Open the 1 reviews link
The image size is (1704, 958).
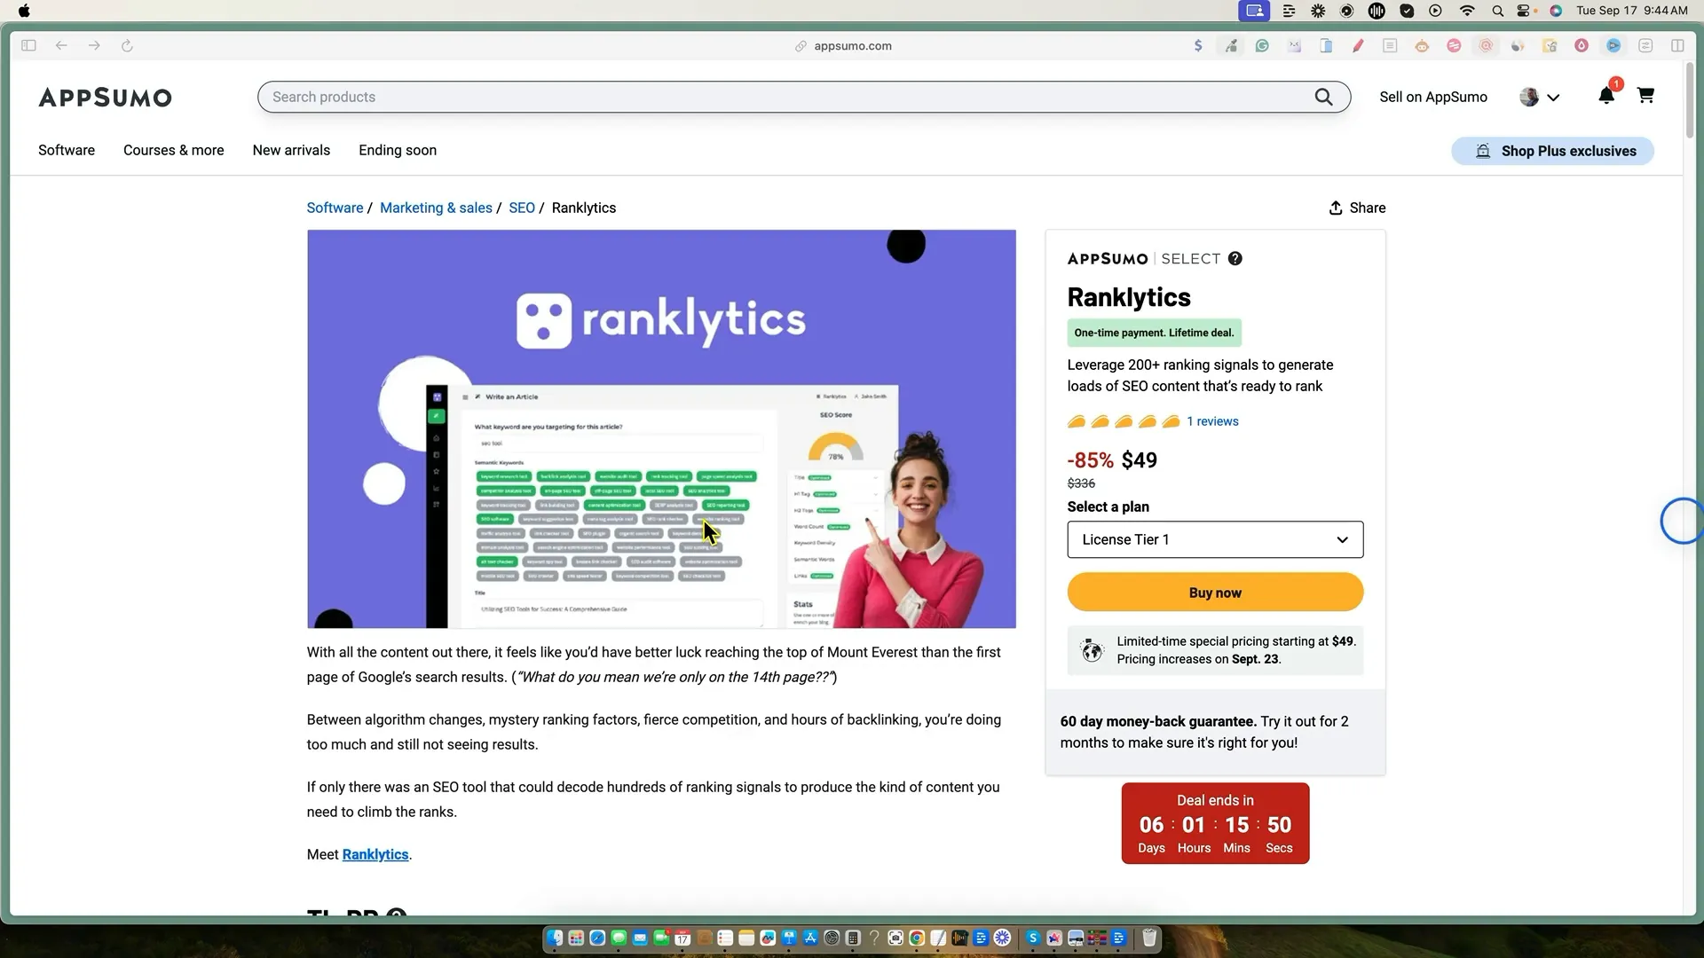1212,421
